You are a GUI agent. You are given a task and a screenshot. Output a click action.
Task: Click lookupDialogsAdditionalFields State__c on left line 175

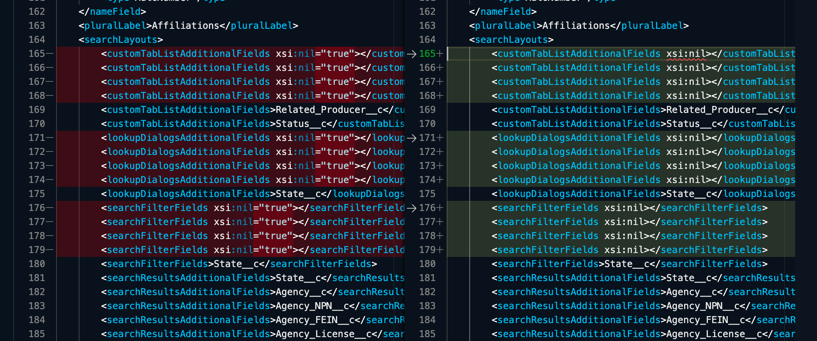(253, 194)
